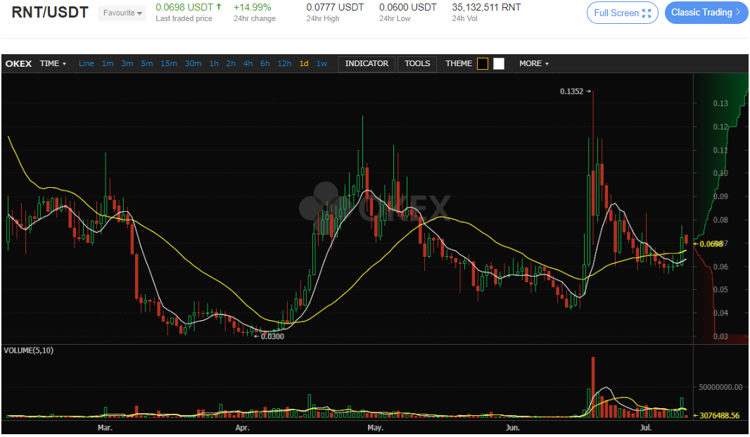Expand the TIME dropdown menu
The height and width of the screenshot is (437, 750).
tap(53, 63)
